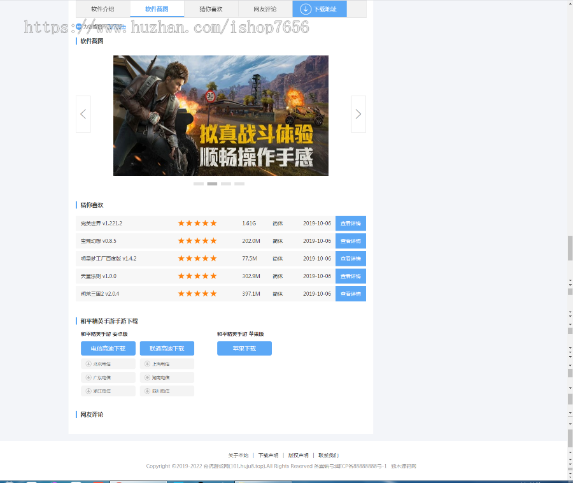Click the download icon beside 北京电信
Screen dimensions: 573x483
click(x=88, y=364)
